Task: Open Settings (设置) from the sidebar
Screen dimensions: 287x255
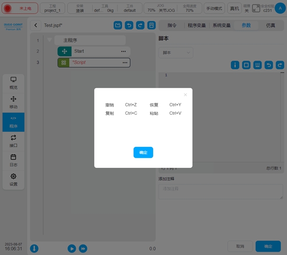Action: pos(13,180)
